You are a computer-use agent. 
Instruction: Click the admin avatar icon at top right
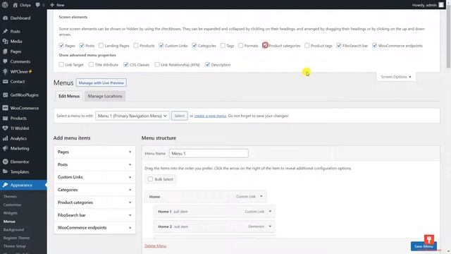(x=441, y=5)
